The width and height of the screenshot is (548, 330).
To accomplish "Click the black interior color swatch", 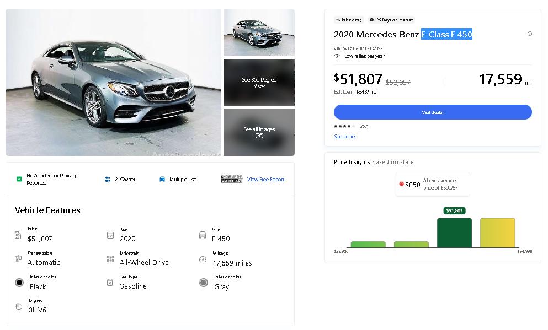I will click(x=19, y=283).
